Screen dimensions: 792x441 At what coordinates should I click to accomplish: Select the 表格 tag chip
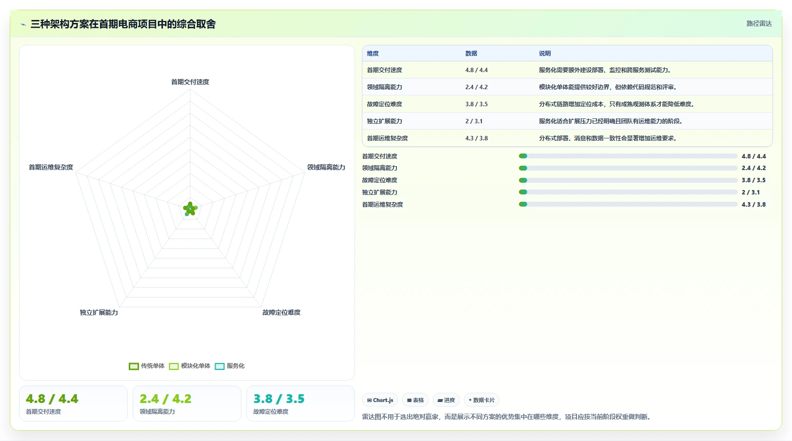pyautogui.click(x=415, y=400)
